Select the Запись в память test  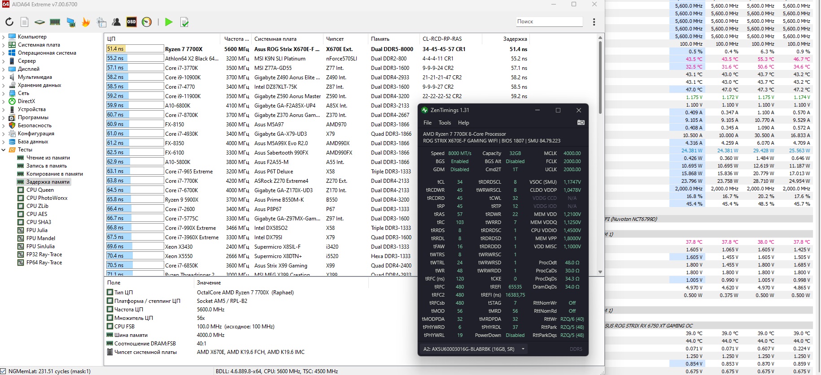click(x=47, y=166)
